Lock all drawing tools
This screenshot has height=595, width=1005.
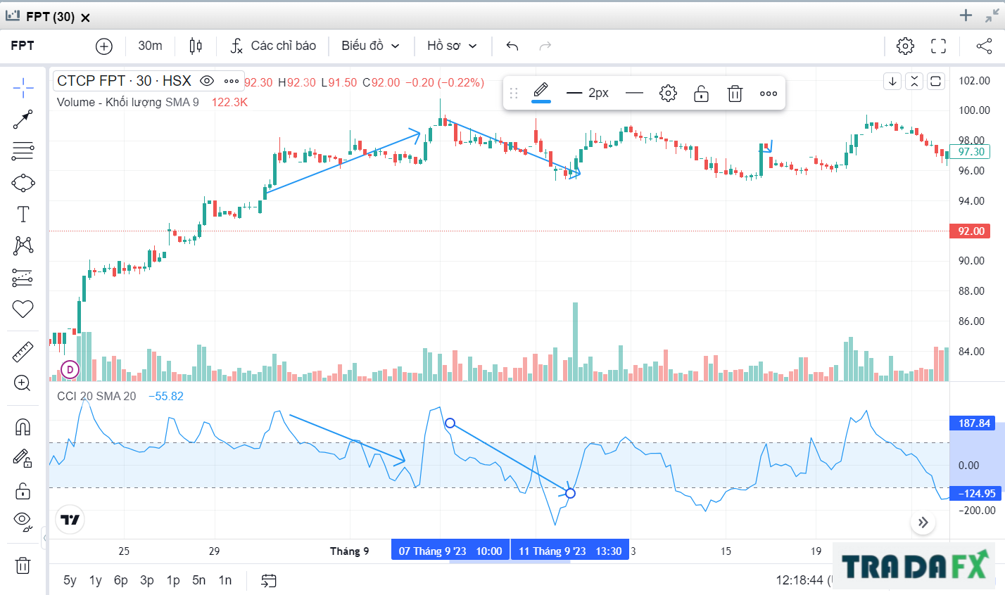[x=23, y=490]
